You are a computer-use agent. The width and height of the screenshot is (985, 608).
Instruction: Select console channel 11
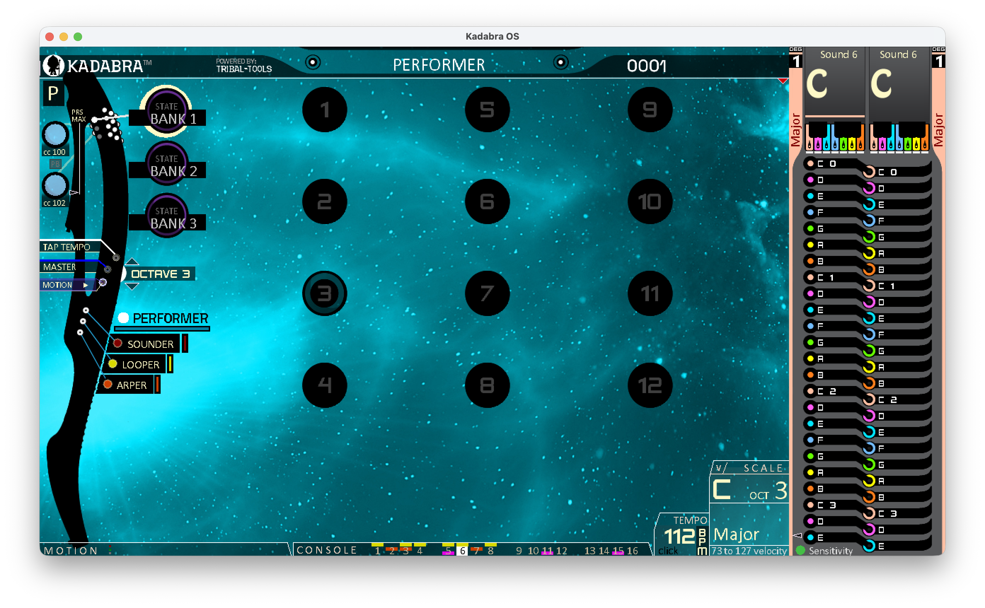pyautogui.click(x=547, y=550)
